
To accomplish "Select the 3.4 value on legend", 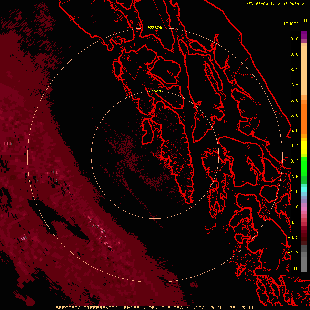I will pos(294,161).
